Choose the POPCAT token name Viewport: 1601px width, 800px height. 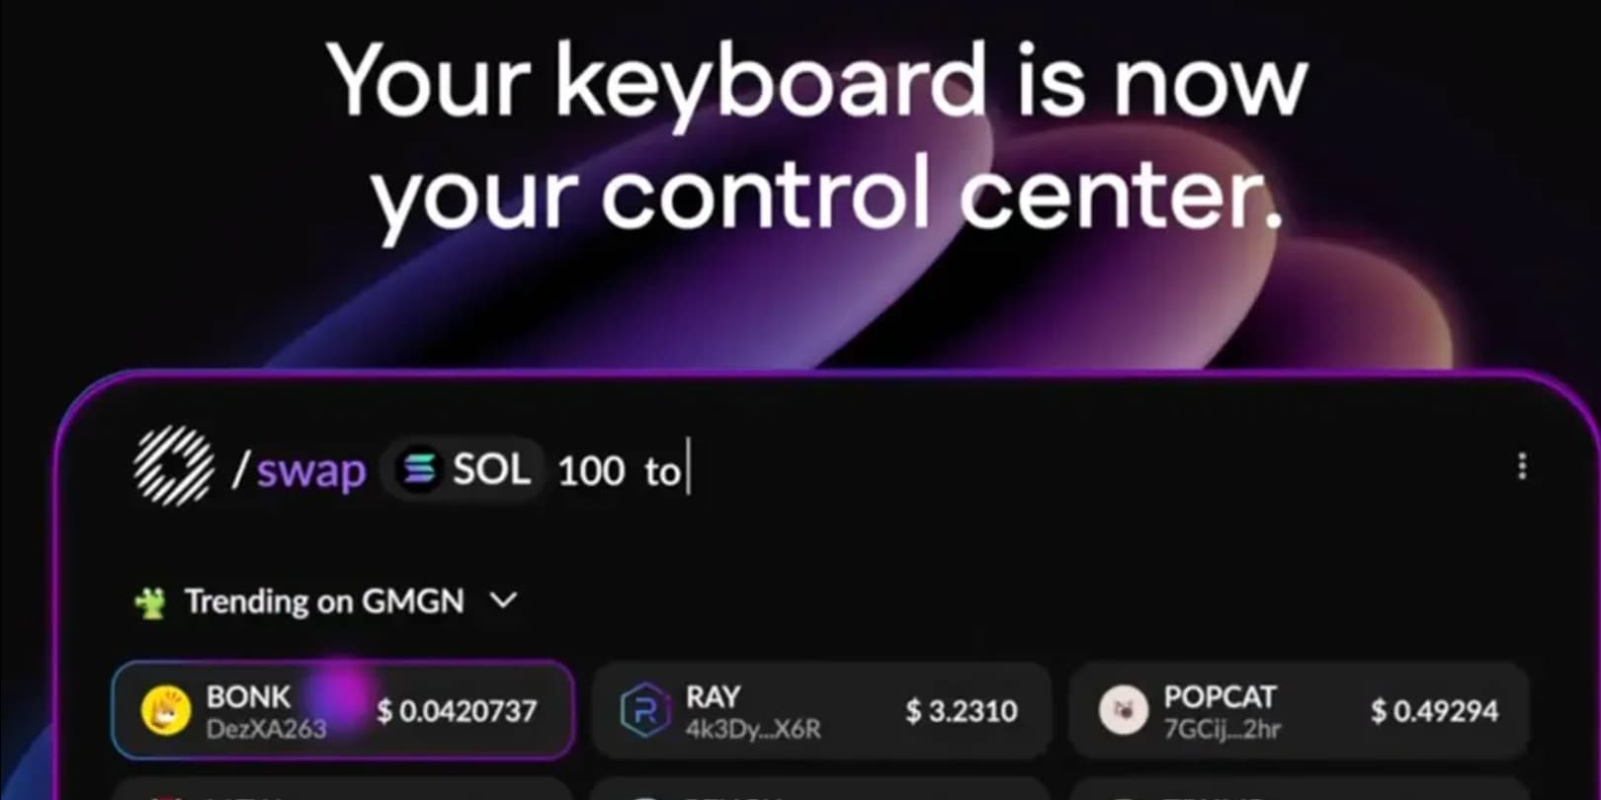[1220, 696]
